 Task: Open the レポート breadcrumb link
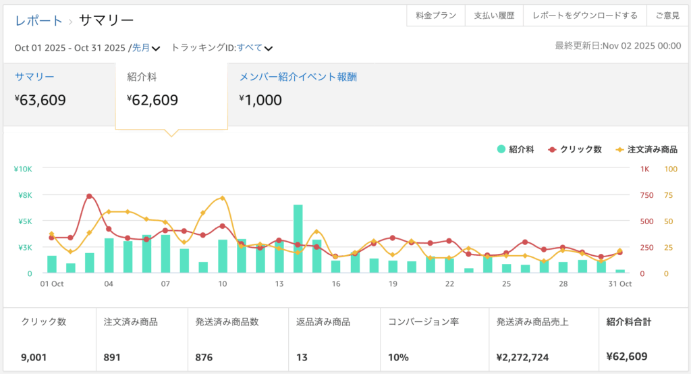[x=38, y=20]
